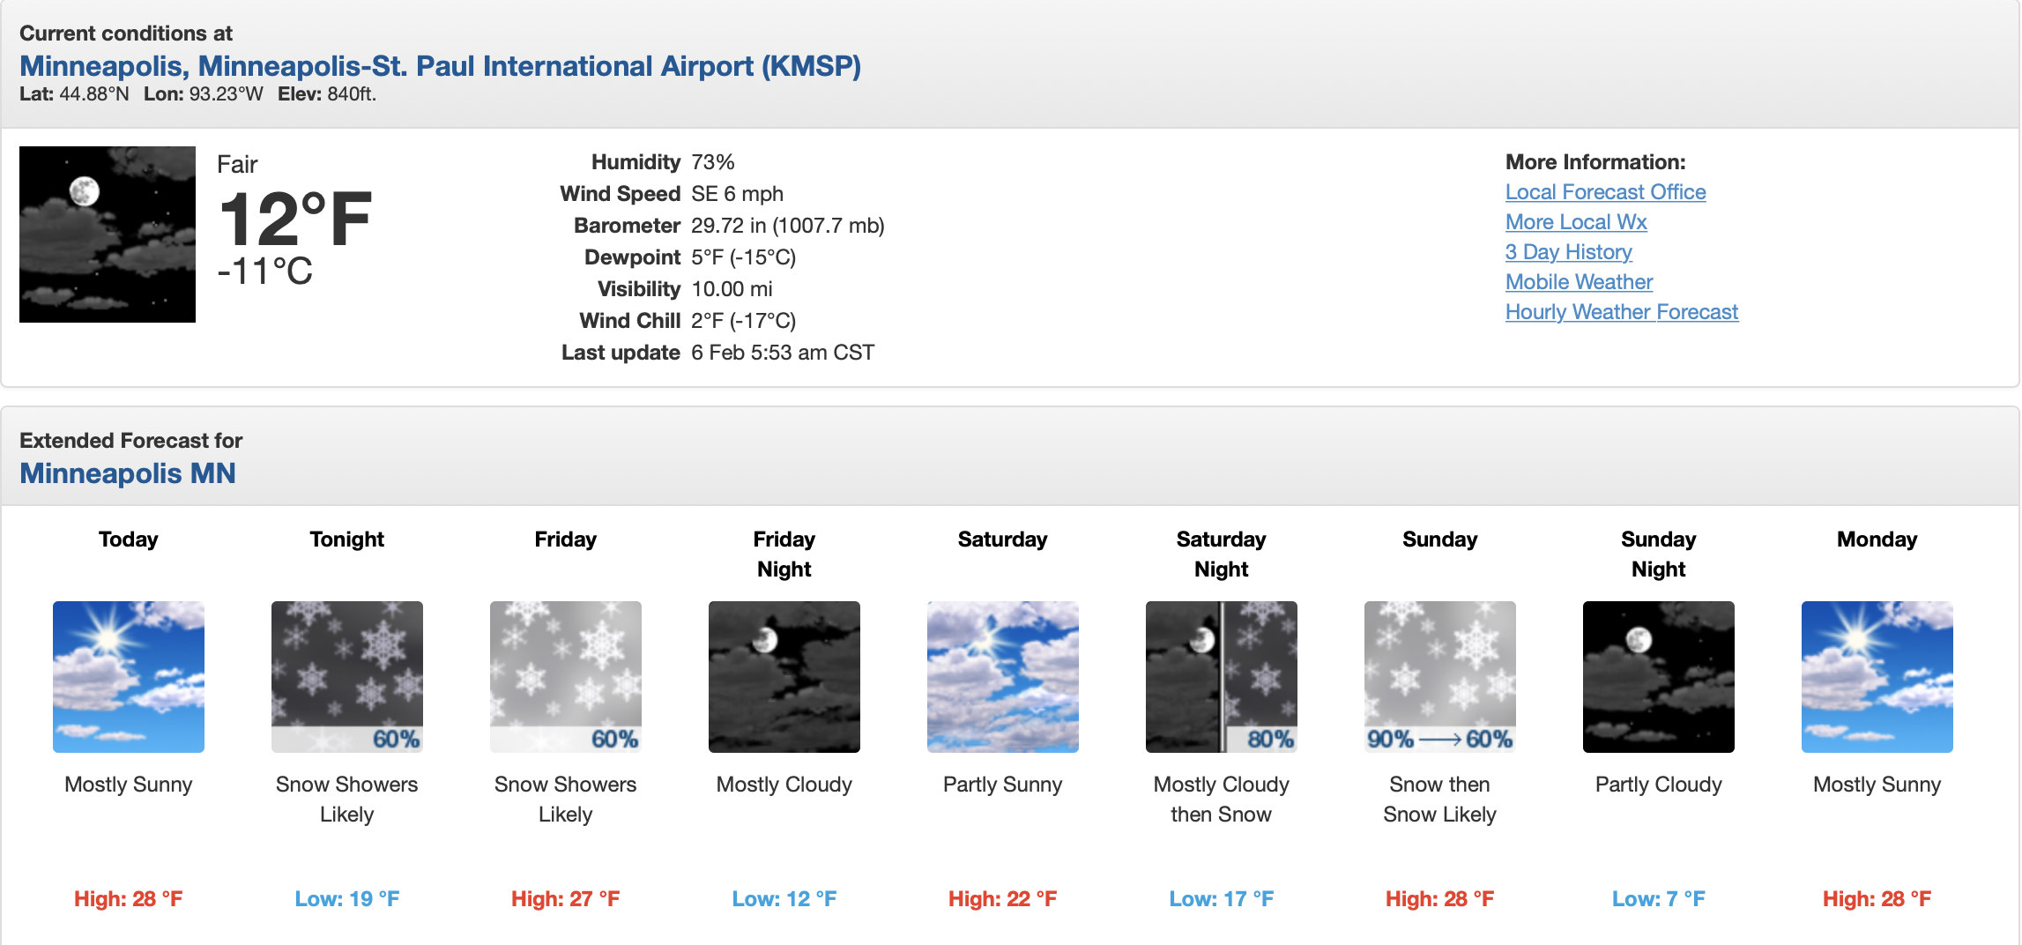Click Saturday's Partly Sunny forecast icon
This screenshot has width=2022, height=945.
coord(1003,677)
